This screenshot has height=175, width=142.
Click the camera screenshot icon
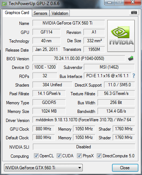(134, 12)
